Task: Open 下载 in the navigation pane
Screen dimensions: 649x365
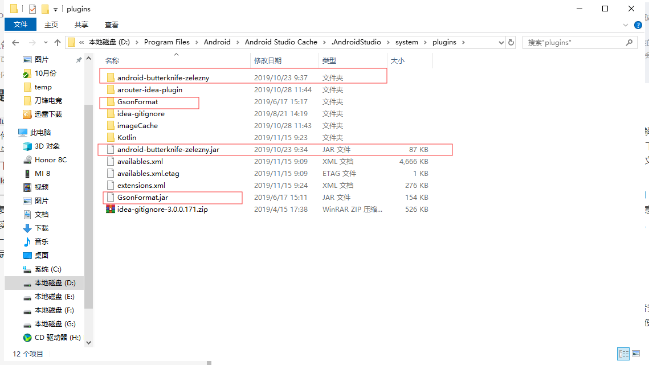Action: [42, 228]
